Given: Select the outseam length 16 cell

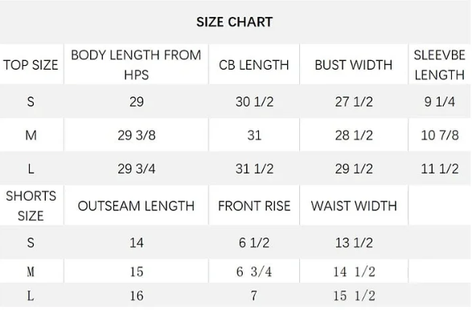Looking at the screenshot, I should (137, 296).
